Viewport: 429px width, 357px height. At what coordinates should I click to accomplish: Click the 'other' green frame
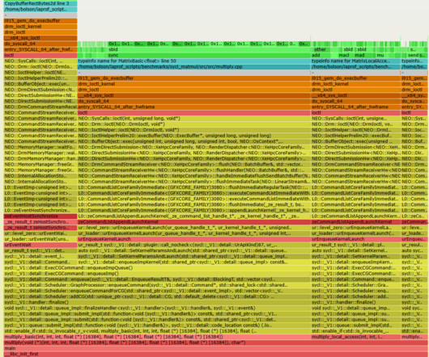click(x=321, y=49)
